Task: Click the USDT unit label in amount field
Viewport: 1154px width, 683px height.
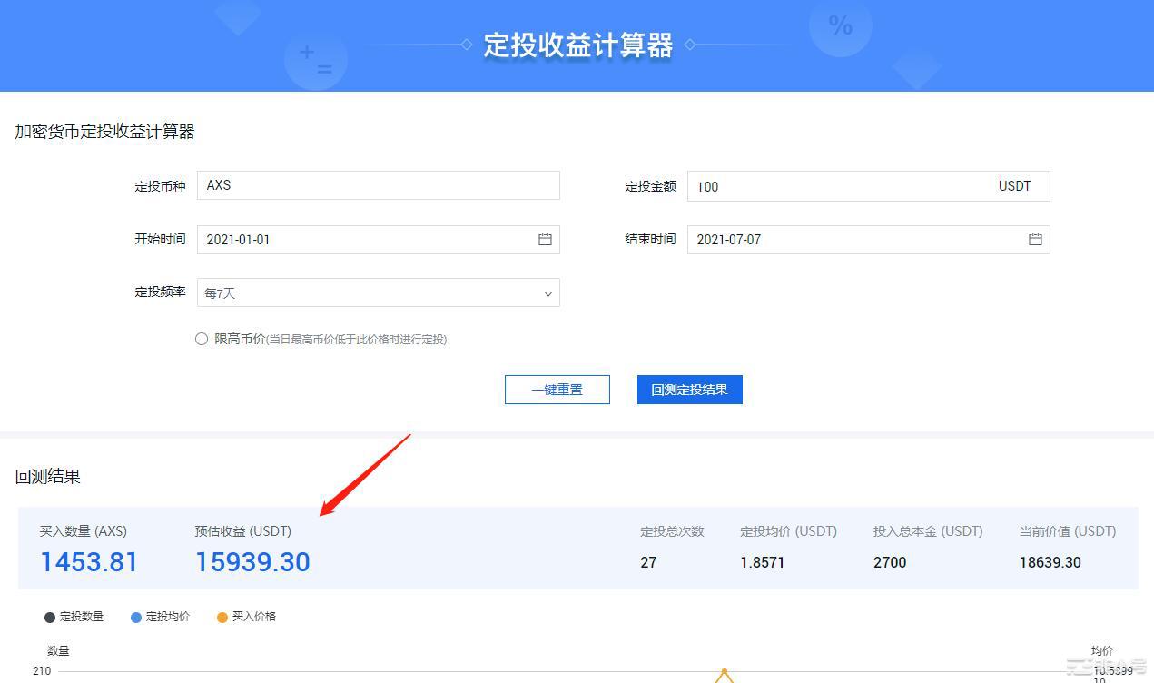Action: tap(1014, 186)
